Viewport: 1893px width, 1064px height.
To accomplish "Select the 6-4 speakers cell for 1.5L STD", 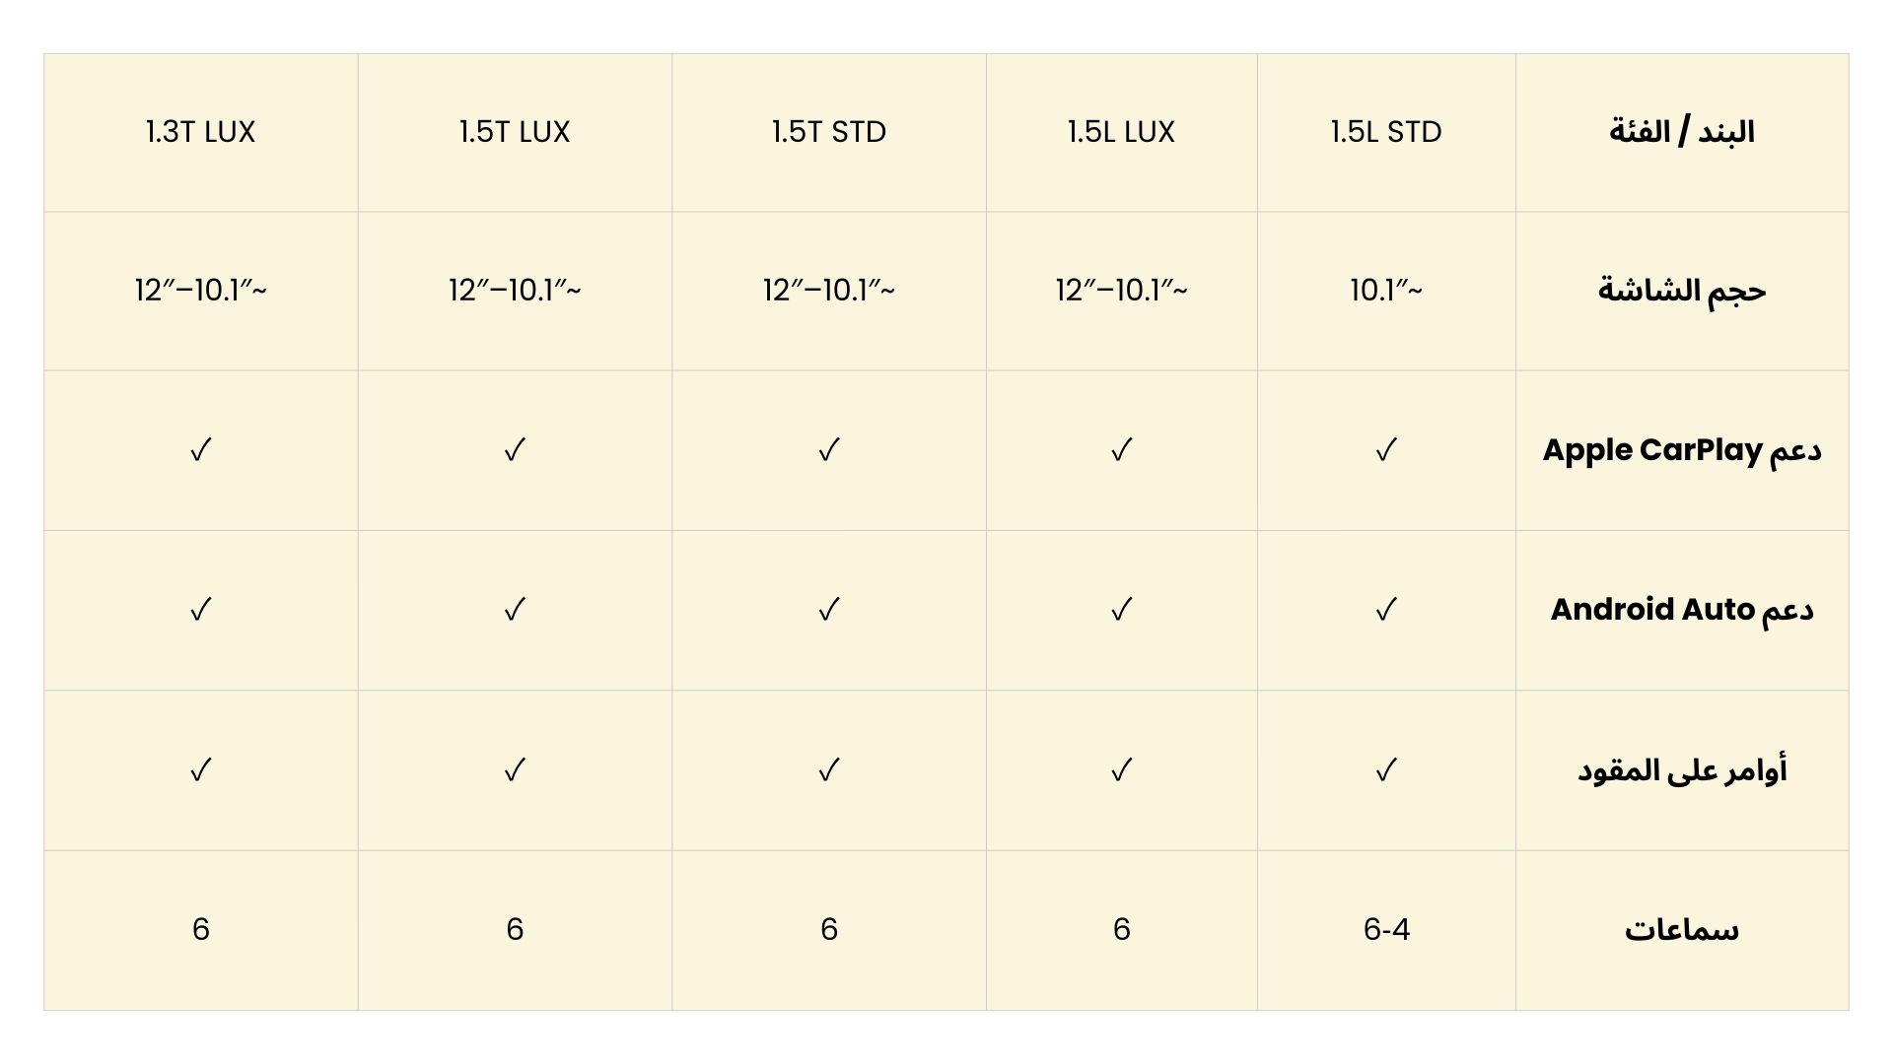I will (x=1386, y=929).
